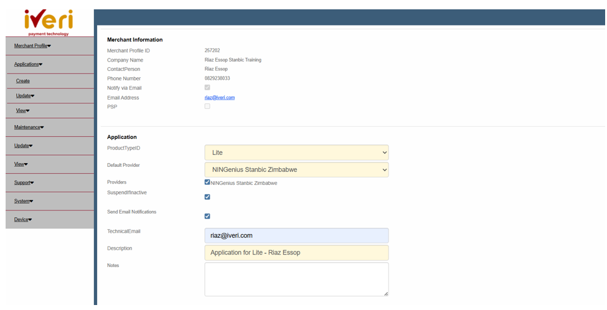The width and height of the screenshot is (607, 310).
Task: Click the NINGenius Stanbic Zimbabwe checkbox label
Action: pyautogui.click(x=244, y=183)
